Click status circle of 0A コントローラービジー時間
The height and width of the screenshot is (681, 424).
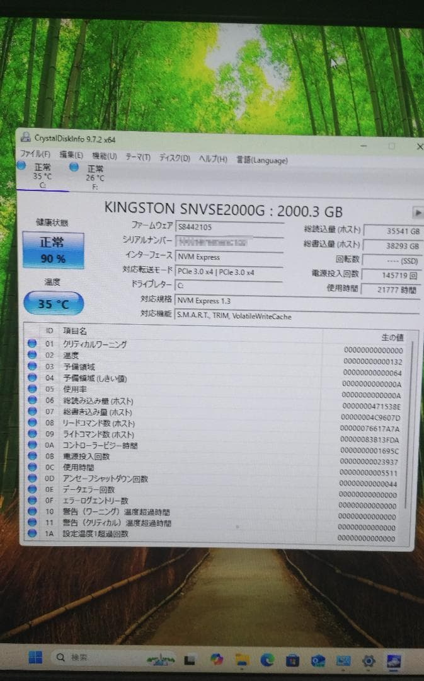[32, 445]
